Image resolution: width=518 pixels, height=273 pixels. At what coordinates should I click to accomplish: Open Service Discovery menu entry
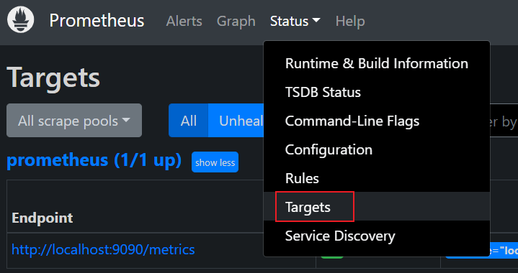pyautogui.click(x=377, y=236)
